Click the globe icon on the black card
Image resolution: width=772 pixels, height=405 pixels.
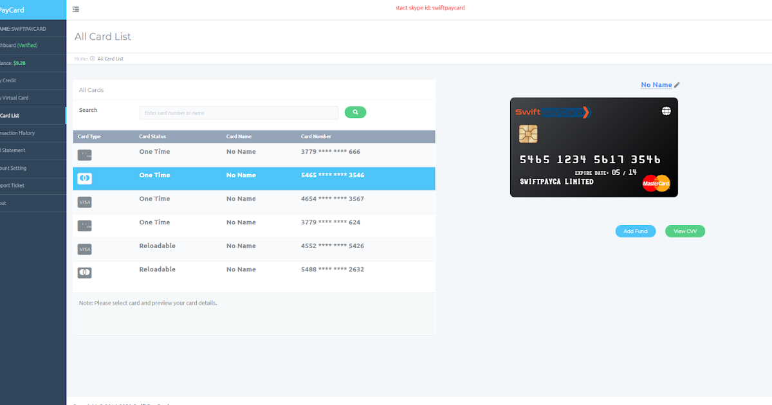666,111
